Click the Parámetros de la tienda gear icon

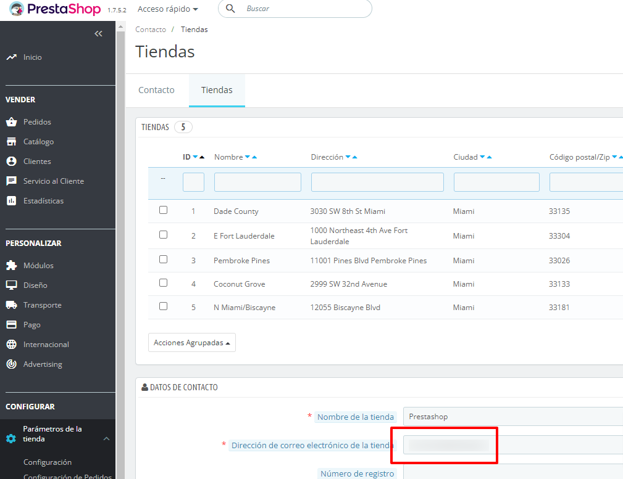point(11,438)
